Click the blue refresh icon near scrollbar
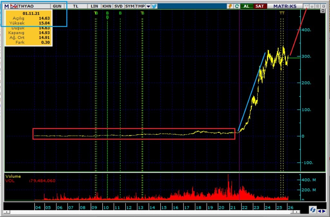This screenshot has width=330, height=217. [x=312, y=210]
